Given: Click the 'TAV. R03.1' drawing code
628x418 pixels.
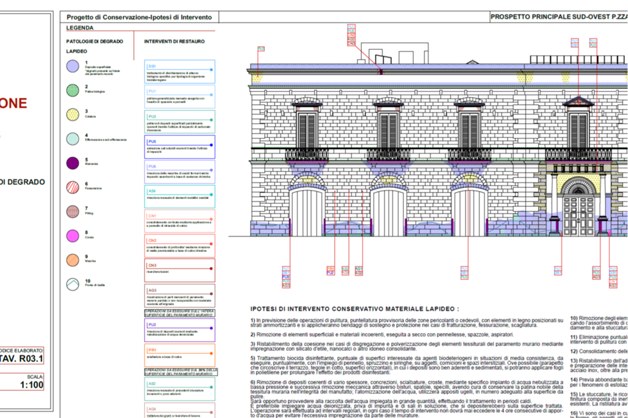Looking at the screenshot, I should (21, 358).
